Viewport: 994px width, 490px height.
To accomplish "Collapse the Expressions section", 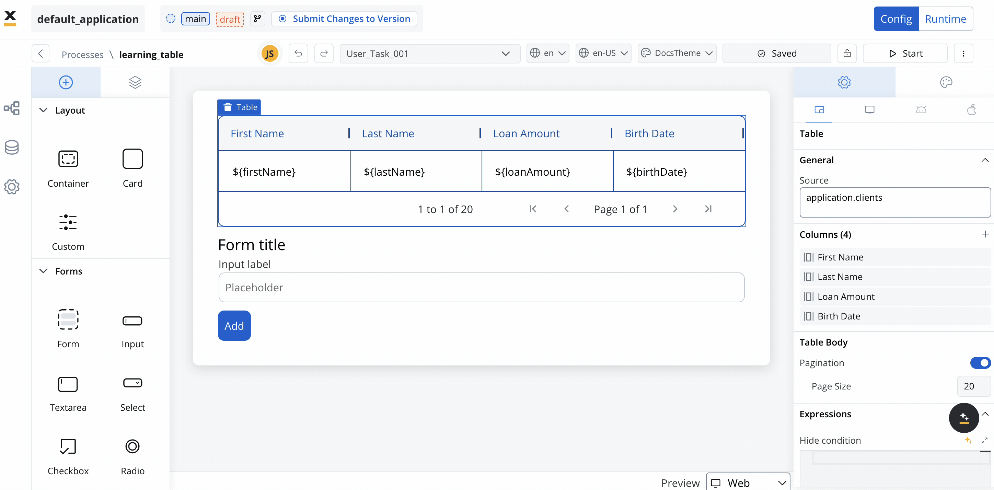I will 985,413.
